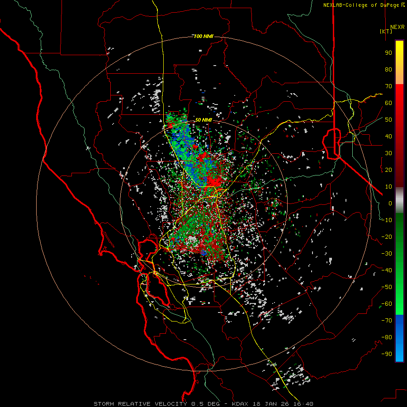
Task: Click the blue -70 to -90 color bar segment
Action: [399, 338]
